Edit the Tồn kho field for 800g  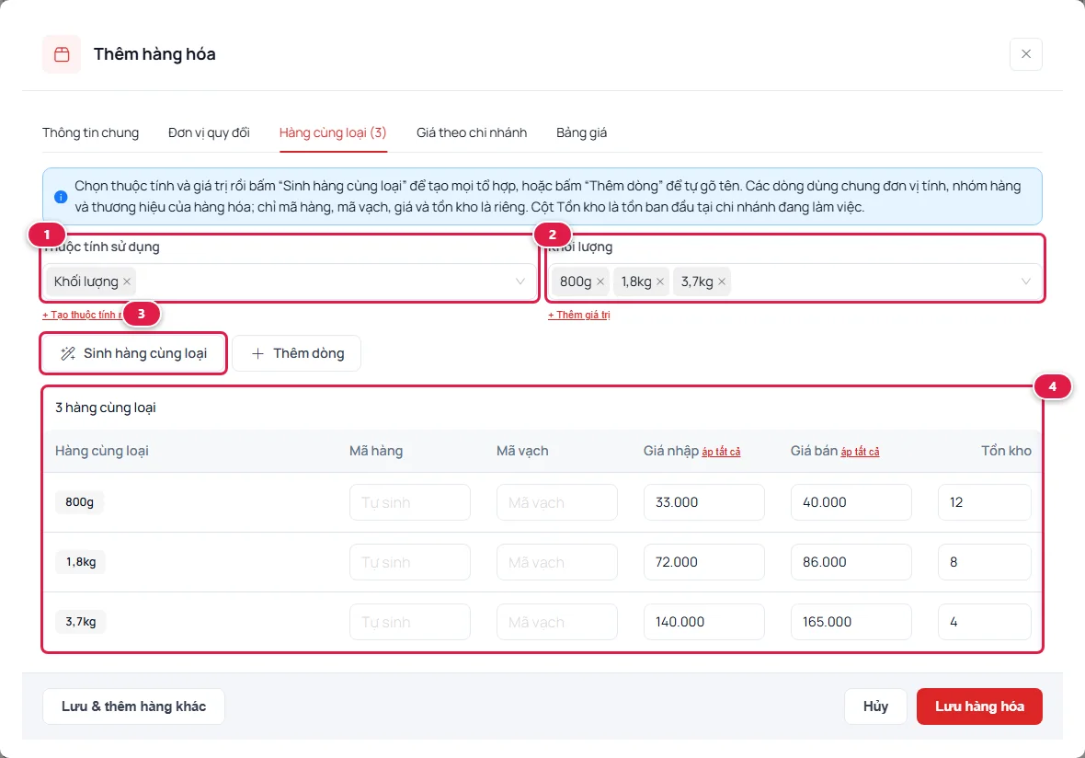(x=985, y=502)
